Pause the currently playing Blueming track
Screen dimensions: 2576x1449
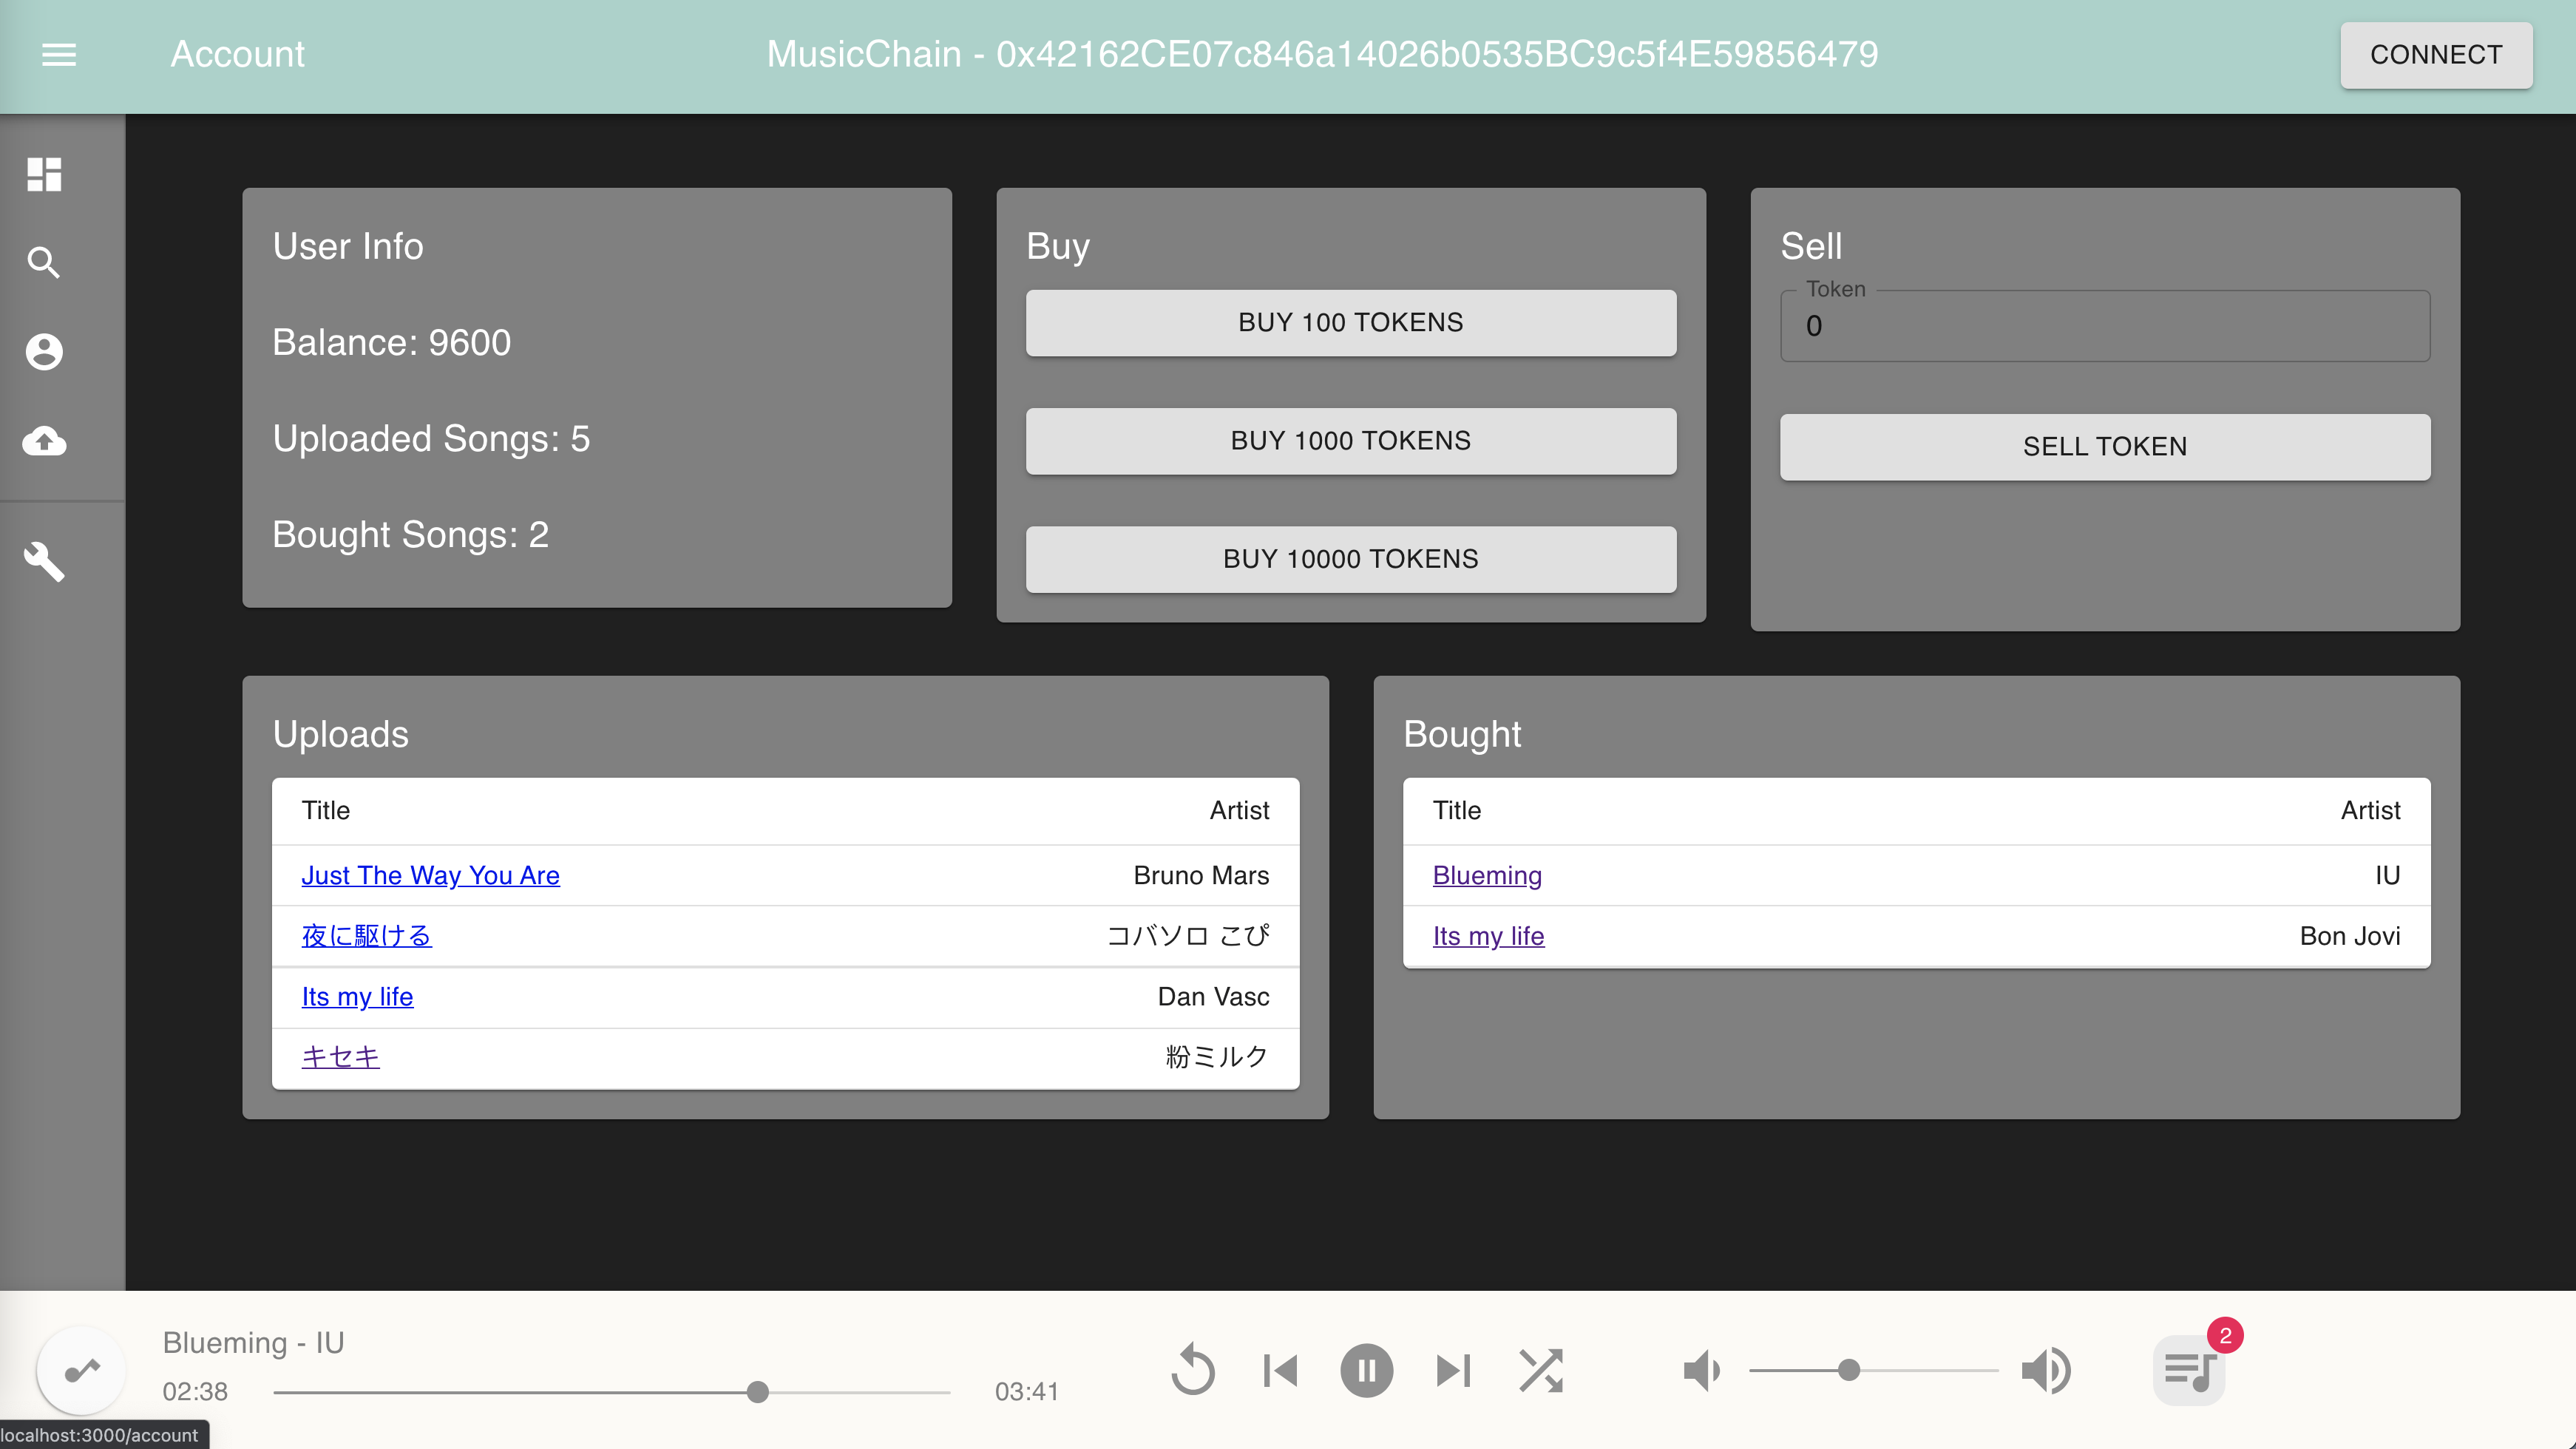[1366, 1370]
